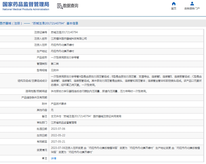The height and width of the screenshot is (164, 206).
Task: Click the 数据查询 search document icon
Action: click(60, 6)
